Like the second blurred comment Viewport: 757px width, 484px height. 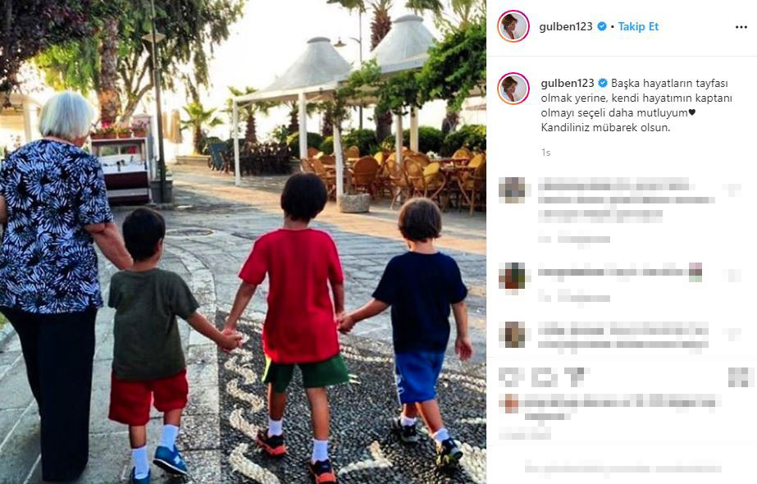[734, 276]
